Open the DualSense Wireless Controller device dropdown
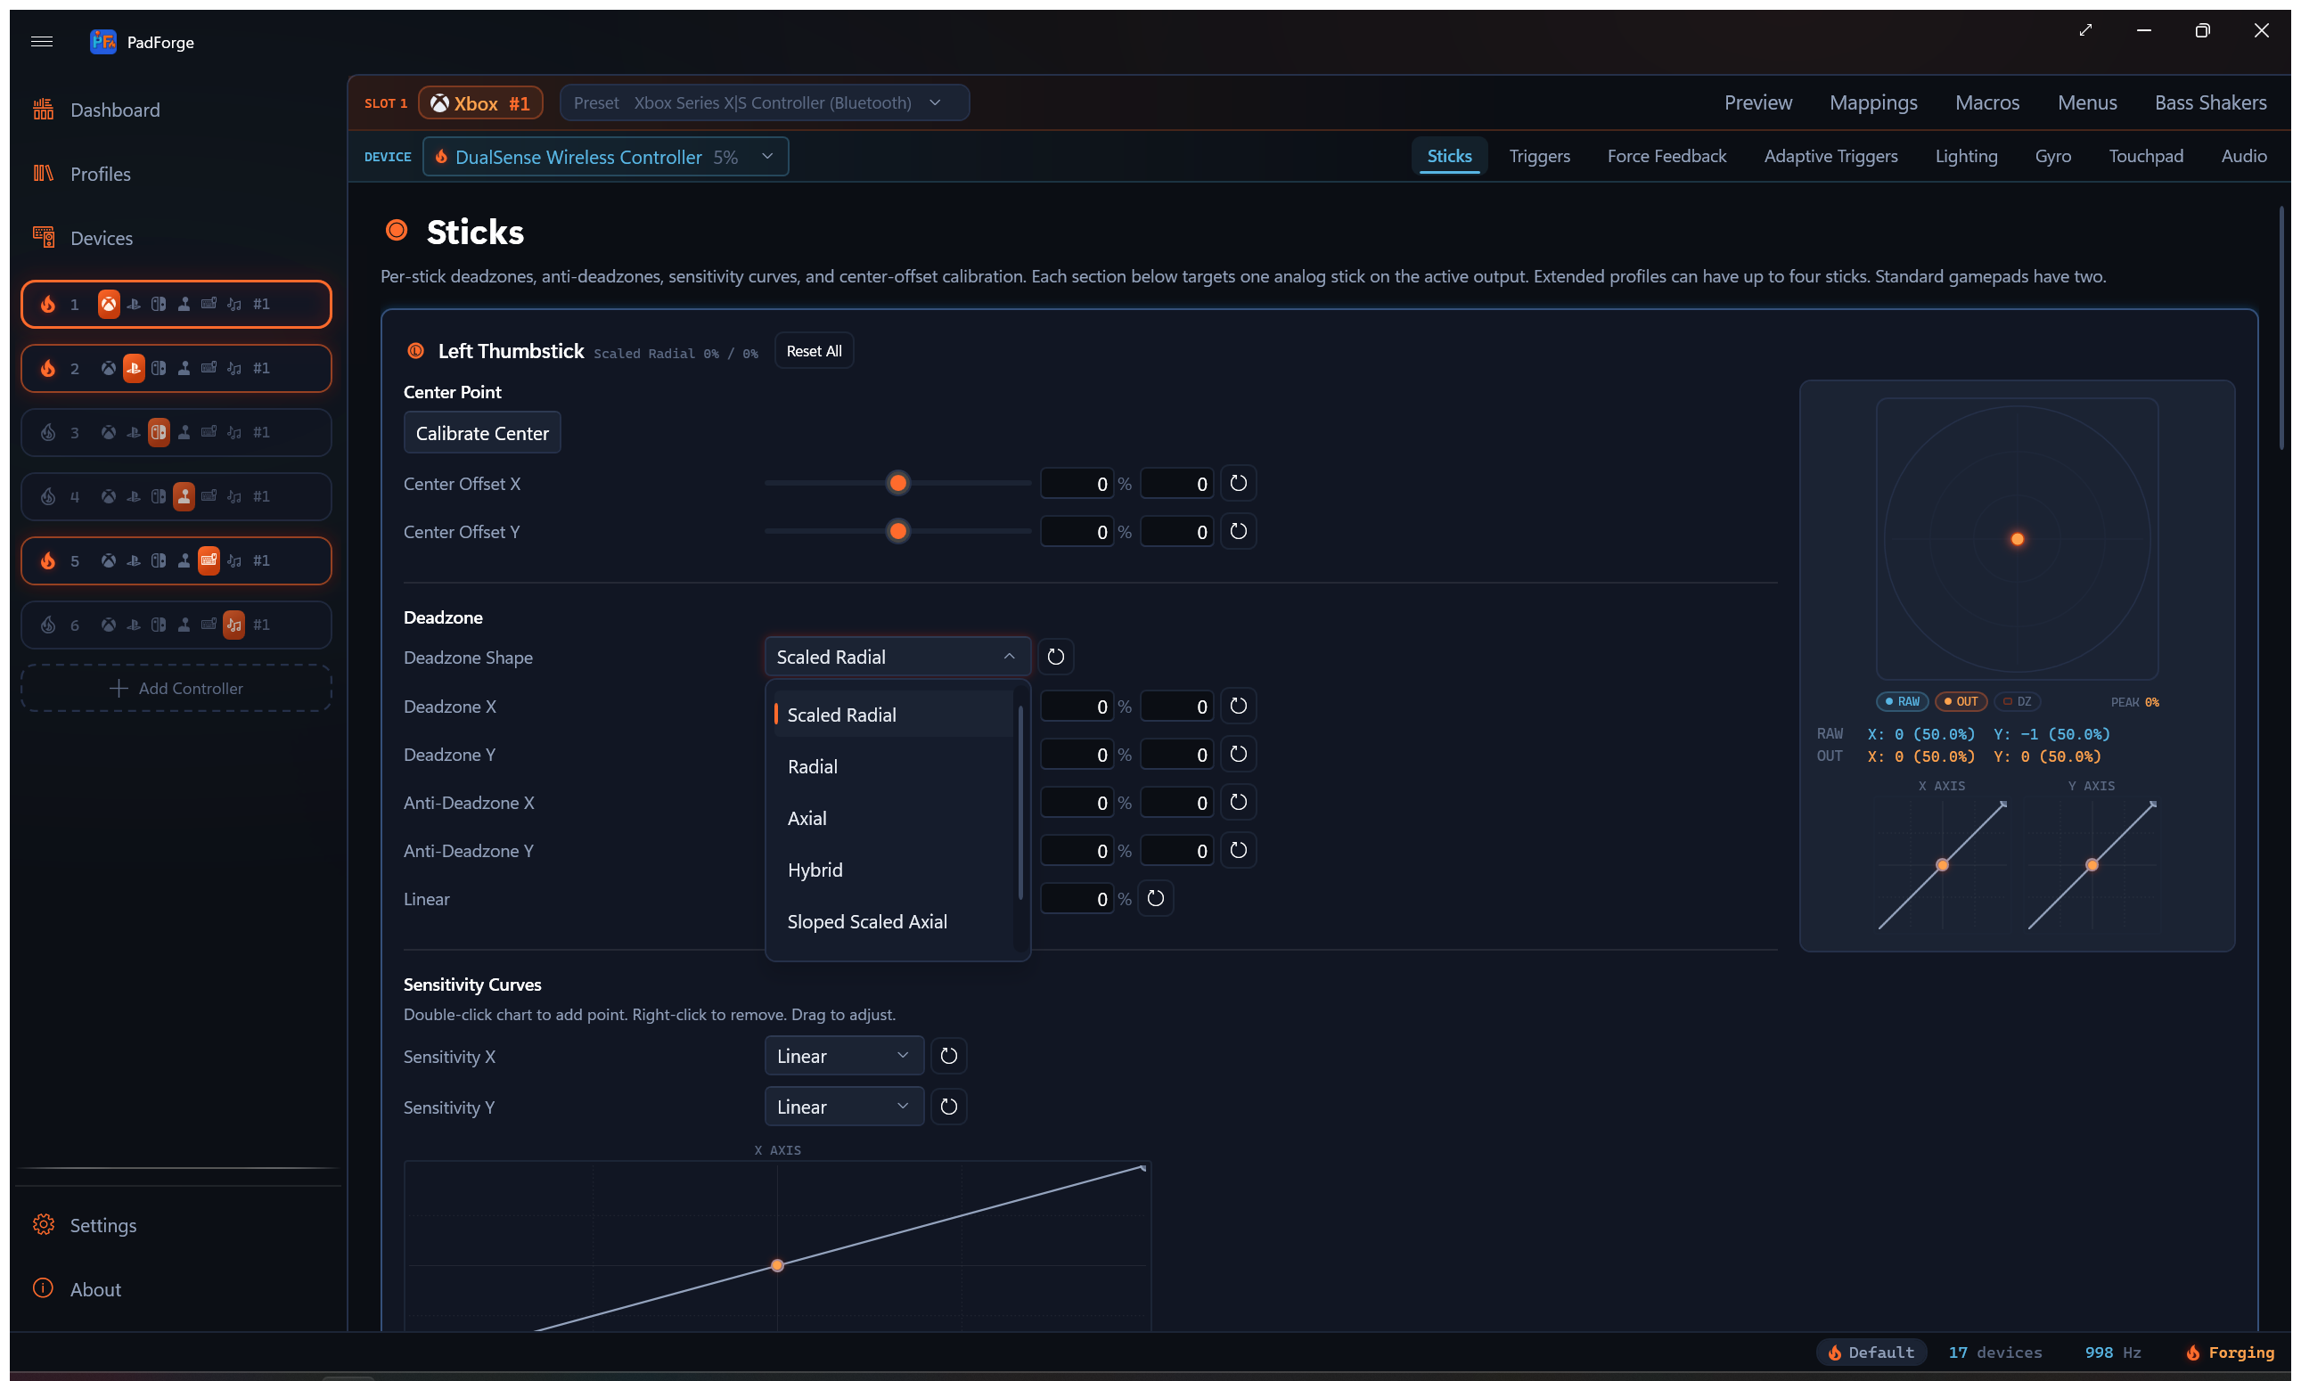The width and height of the screenshot is (2301, 1381). (605, 156)
